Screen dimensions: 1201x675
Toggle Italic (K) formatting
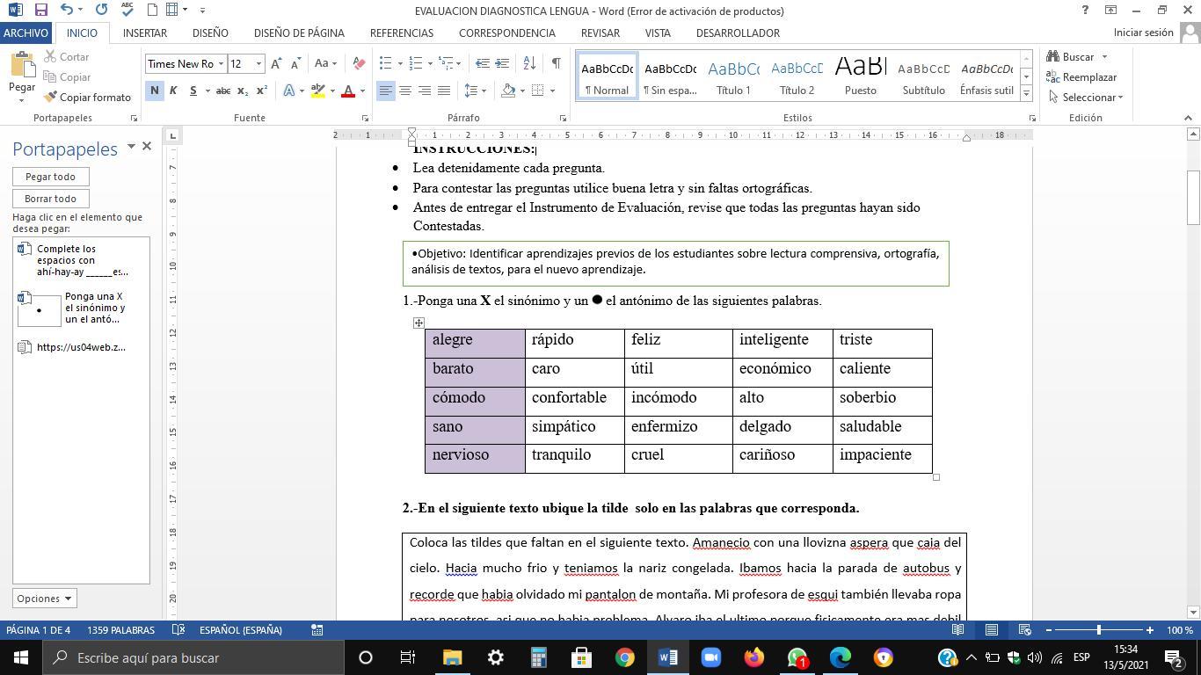coord(173,91)
